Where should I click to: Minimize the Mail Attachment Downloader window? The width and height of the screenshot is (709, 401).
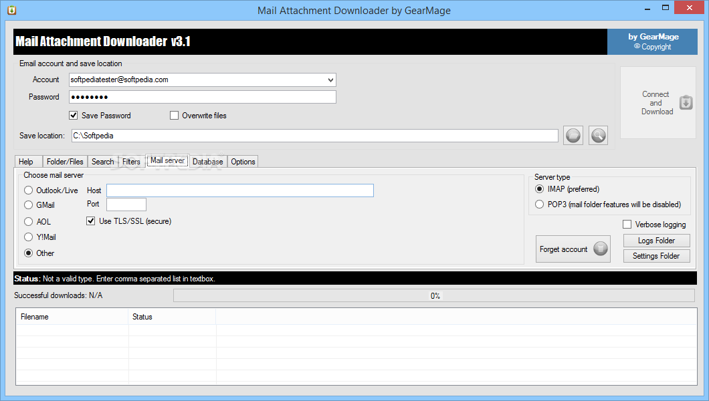(x=647, y=8)
